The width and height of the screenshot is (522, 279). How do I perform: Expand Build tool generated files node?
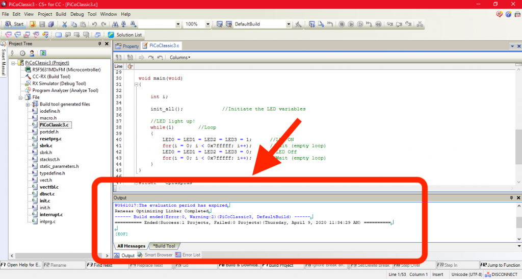(x=28, y=105)
